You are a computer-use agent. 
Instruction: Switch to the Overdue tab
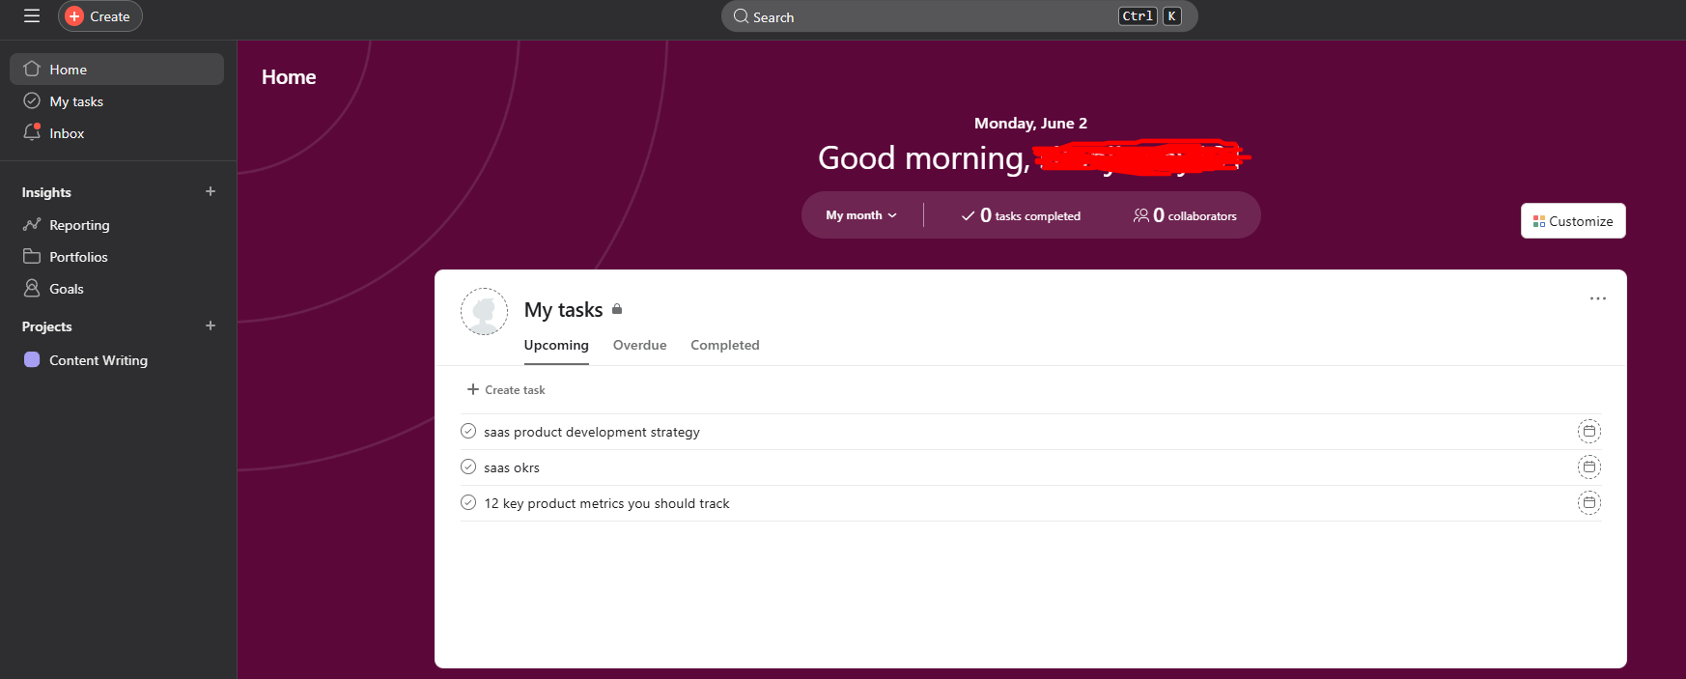click(640, 345)
